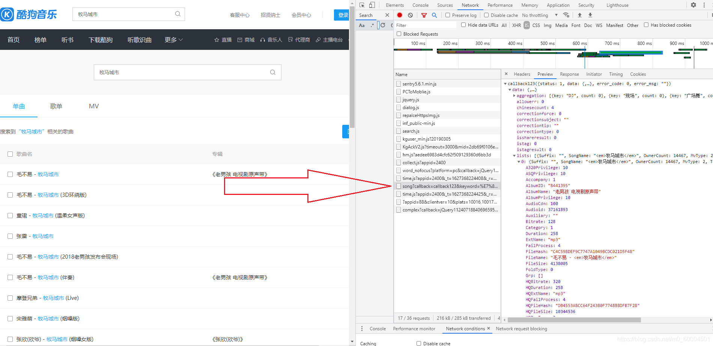Tick the select-all checkbox beside 歌曲名
The height and width of the screenshot is (346, 713).
tap(10, 154)
